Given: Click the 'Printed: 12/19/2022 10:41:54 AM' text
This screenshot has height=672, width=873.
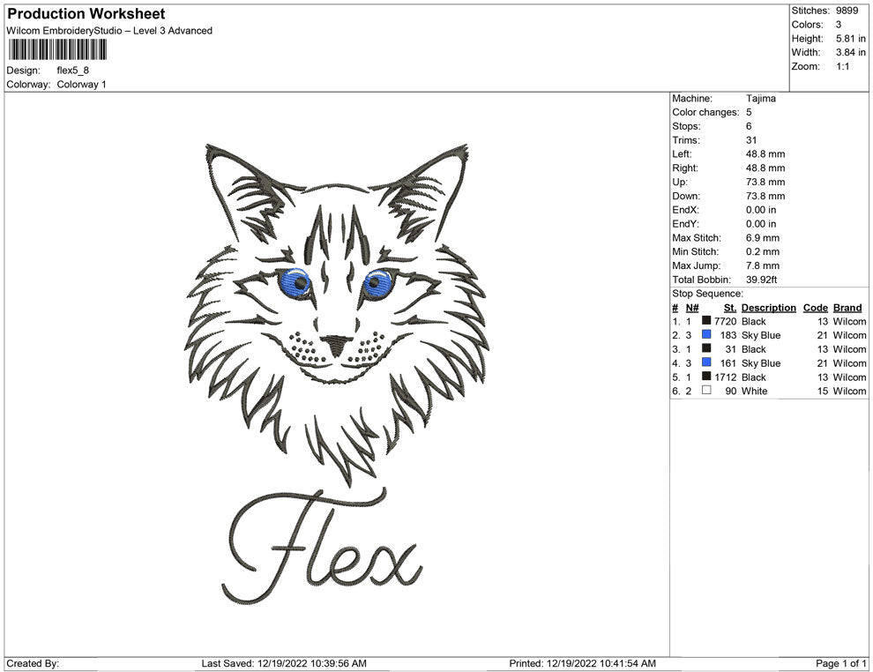Looking at the screenshot, I should coord(582,663).
